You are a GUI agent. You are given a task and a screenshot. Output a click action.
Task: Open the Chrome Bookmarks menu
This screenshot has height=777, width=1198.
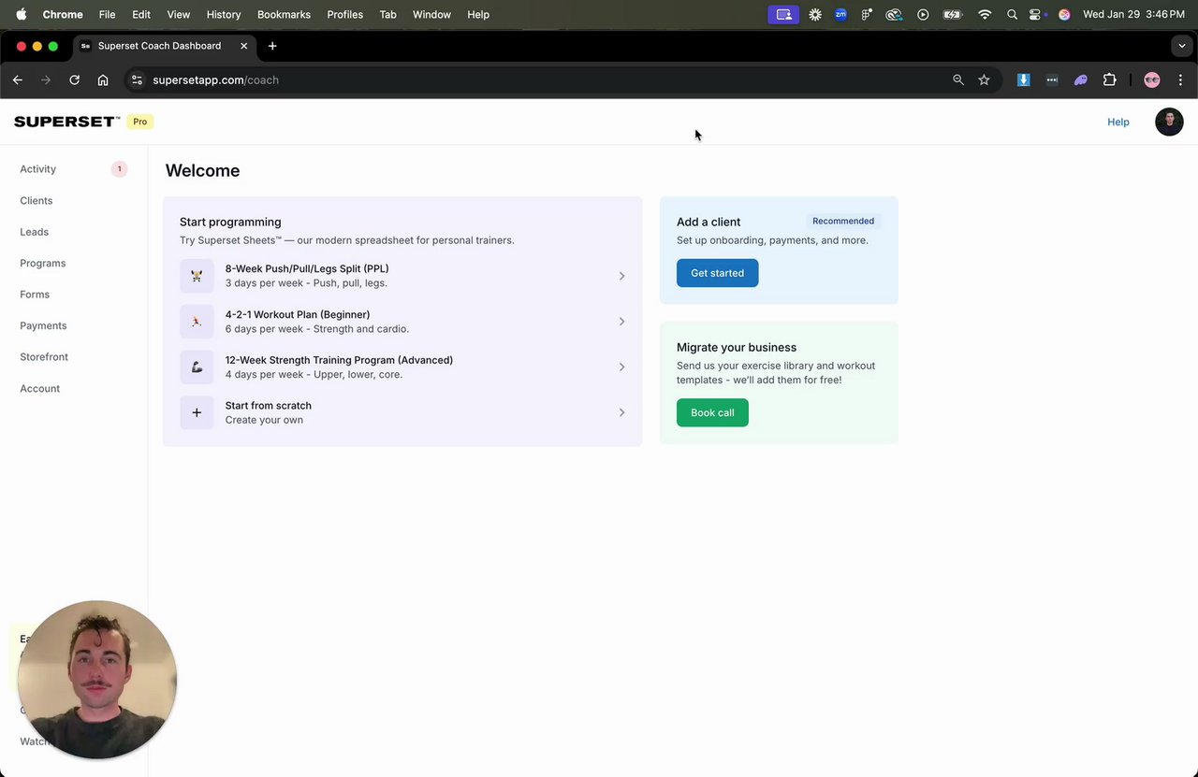284,15
